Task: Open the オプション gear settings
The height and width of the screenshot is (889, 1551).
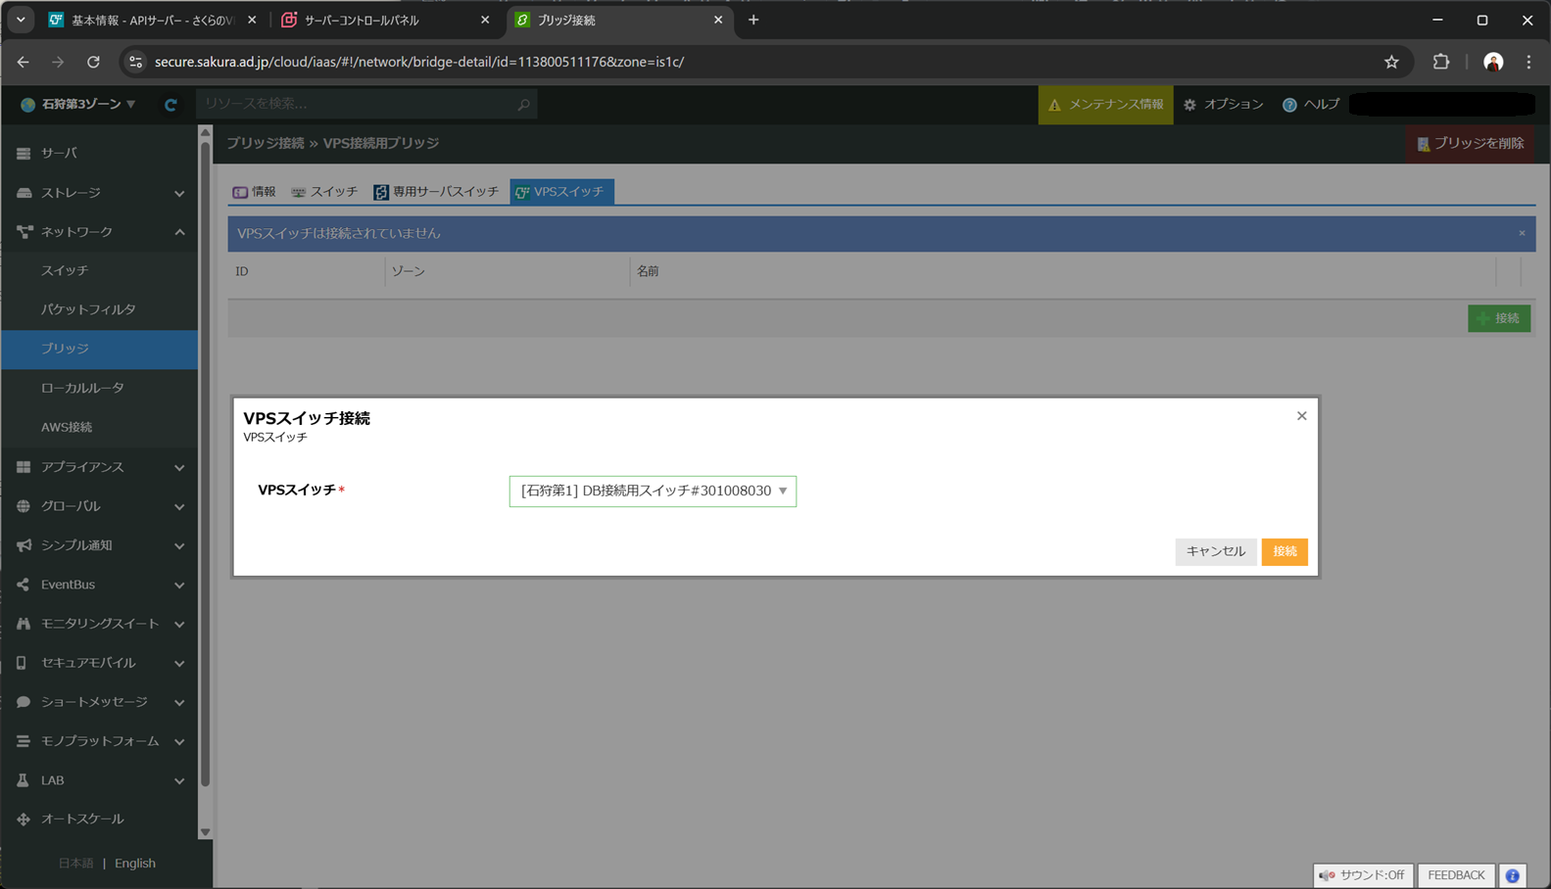Action: tap(1223, 105)
